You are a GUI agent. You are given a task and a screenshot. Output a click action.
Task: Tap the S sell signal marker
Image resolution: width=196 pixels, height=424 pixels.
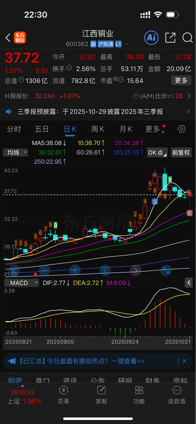pos(155,202)
